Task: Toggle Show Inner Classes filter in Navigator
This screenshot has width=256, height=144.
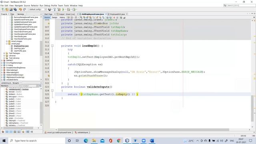Action: point(19,132)
